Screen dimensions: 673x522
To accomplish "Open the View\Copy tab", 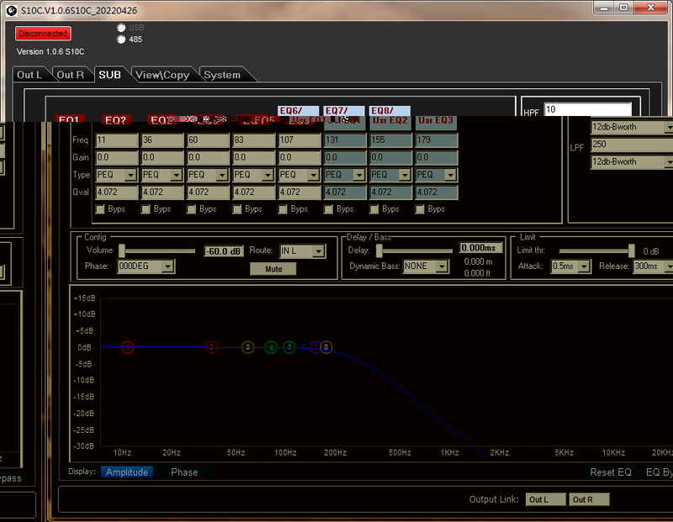I will coord(162,75).
